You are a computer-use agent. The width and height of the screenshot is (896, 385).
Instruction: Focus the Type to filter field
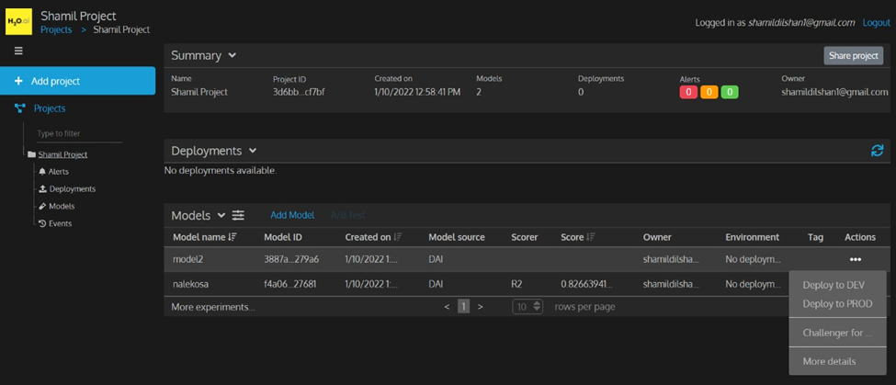click(x=78, y=133)
